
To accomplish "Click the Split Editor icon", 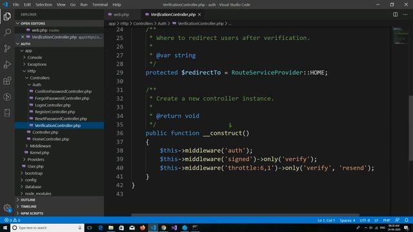I will tap(396, 14).
